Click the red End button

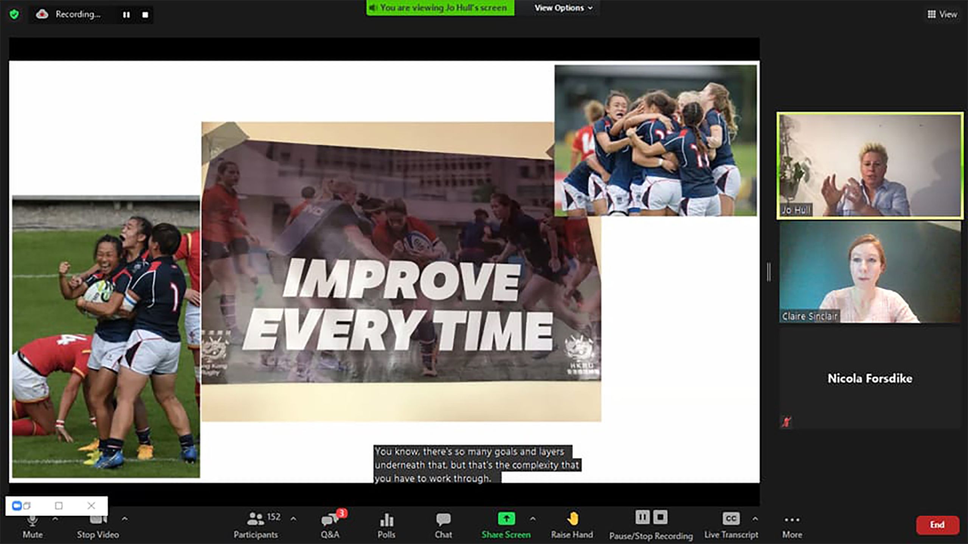[x=937, y=525]
